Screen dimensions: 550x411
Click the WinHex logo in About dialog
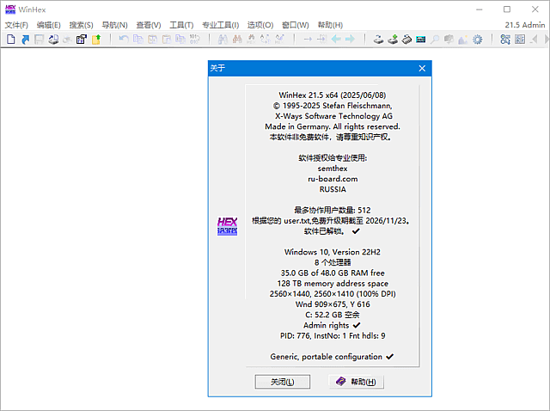[x=227, y=226]
